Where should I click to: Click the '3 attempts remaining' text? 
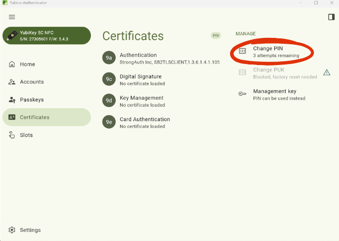coord(276,55)
